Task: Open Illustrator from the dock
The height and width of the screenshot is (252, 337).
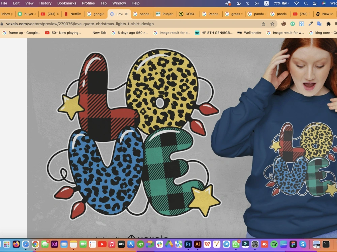Action: [197, 244]
